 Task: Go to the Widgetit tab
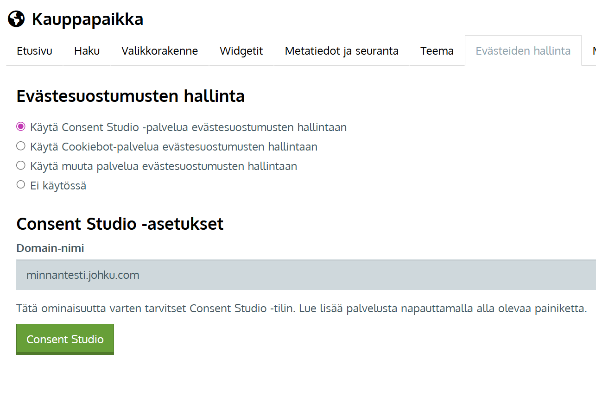[241, 51]
